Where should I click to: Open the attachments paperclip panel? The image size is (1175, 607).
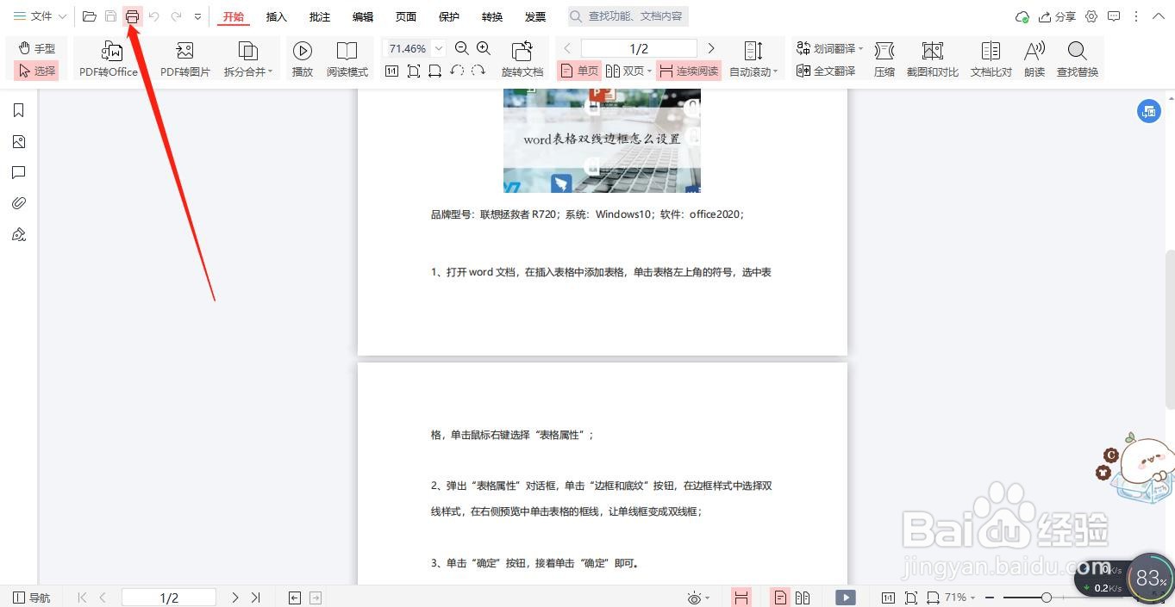[19, 202]
